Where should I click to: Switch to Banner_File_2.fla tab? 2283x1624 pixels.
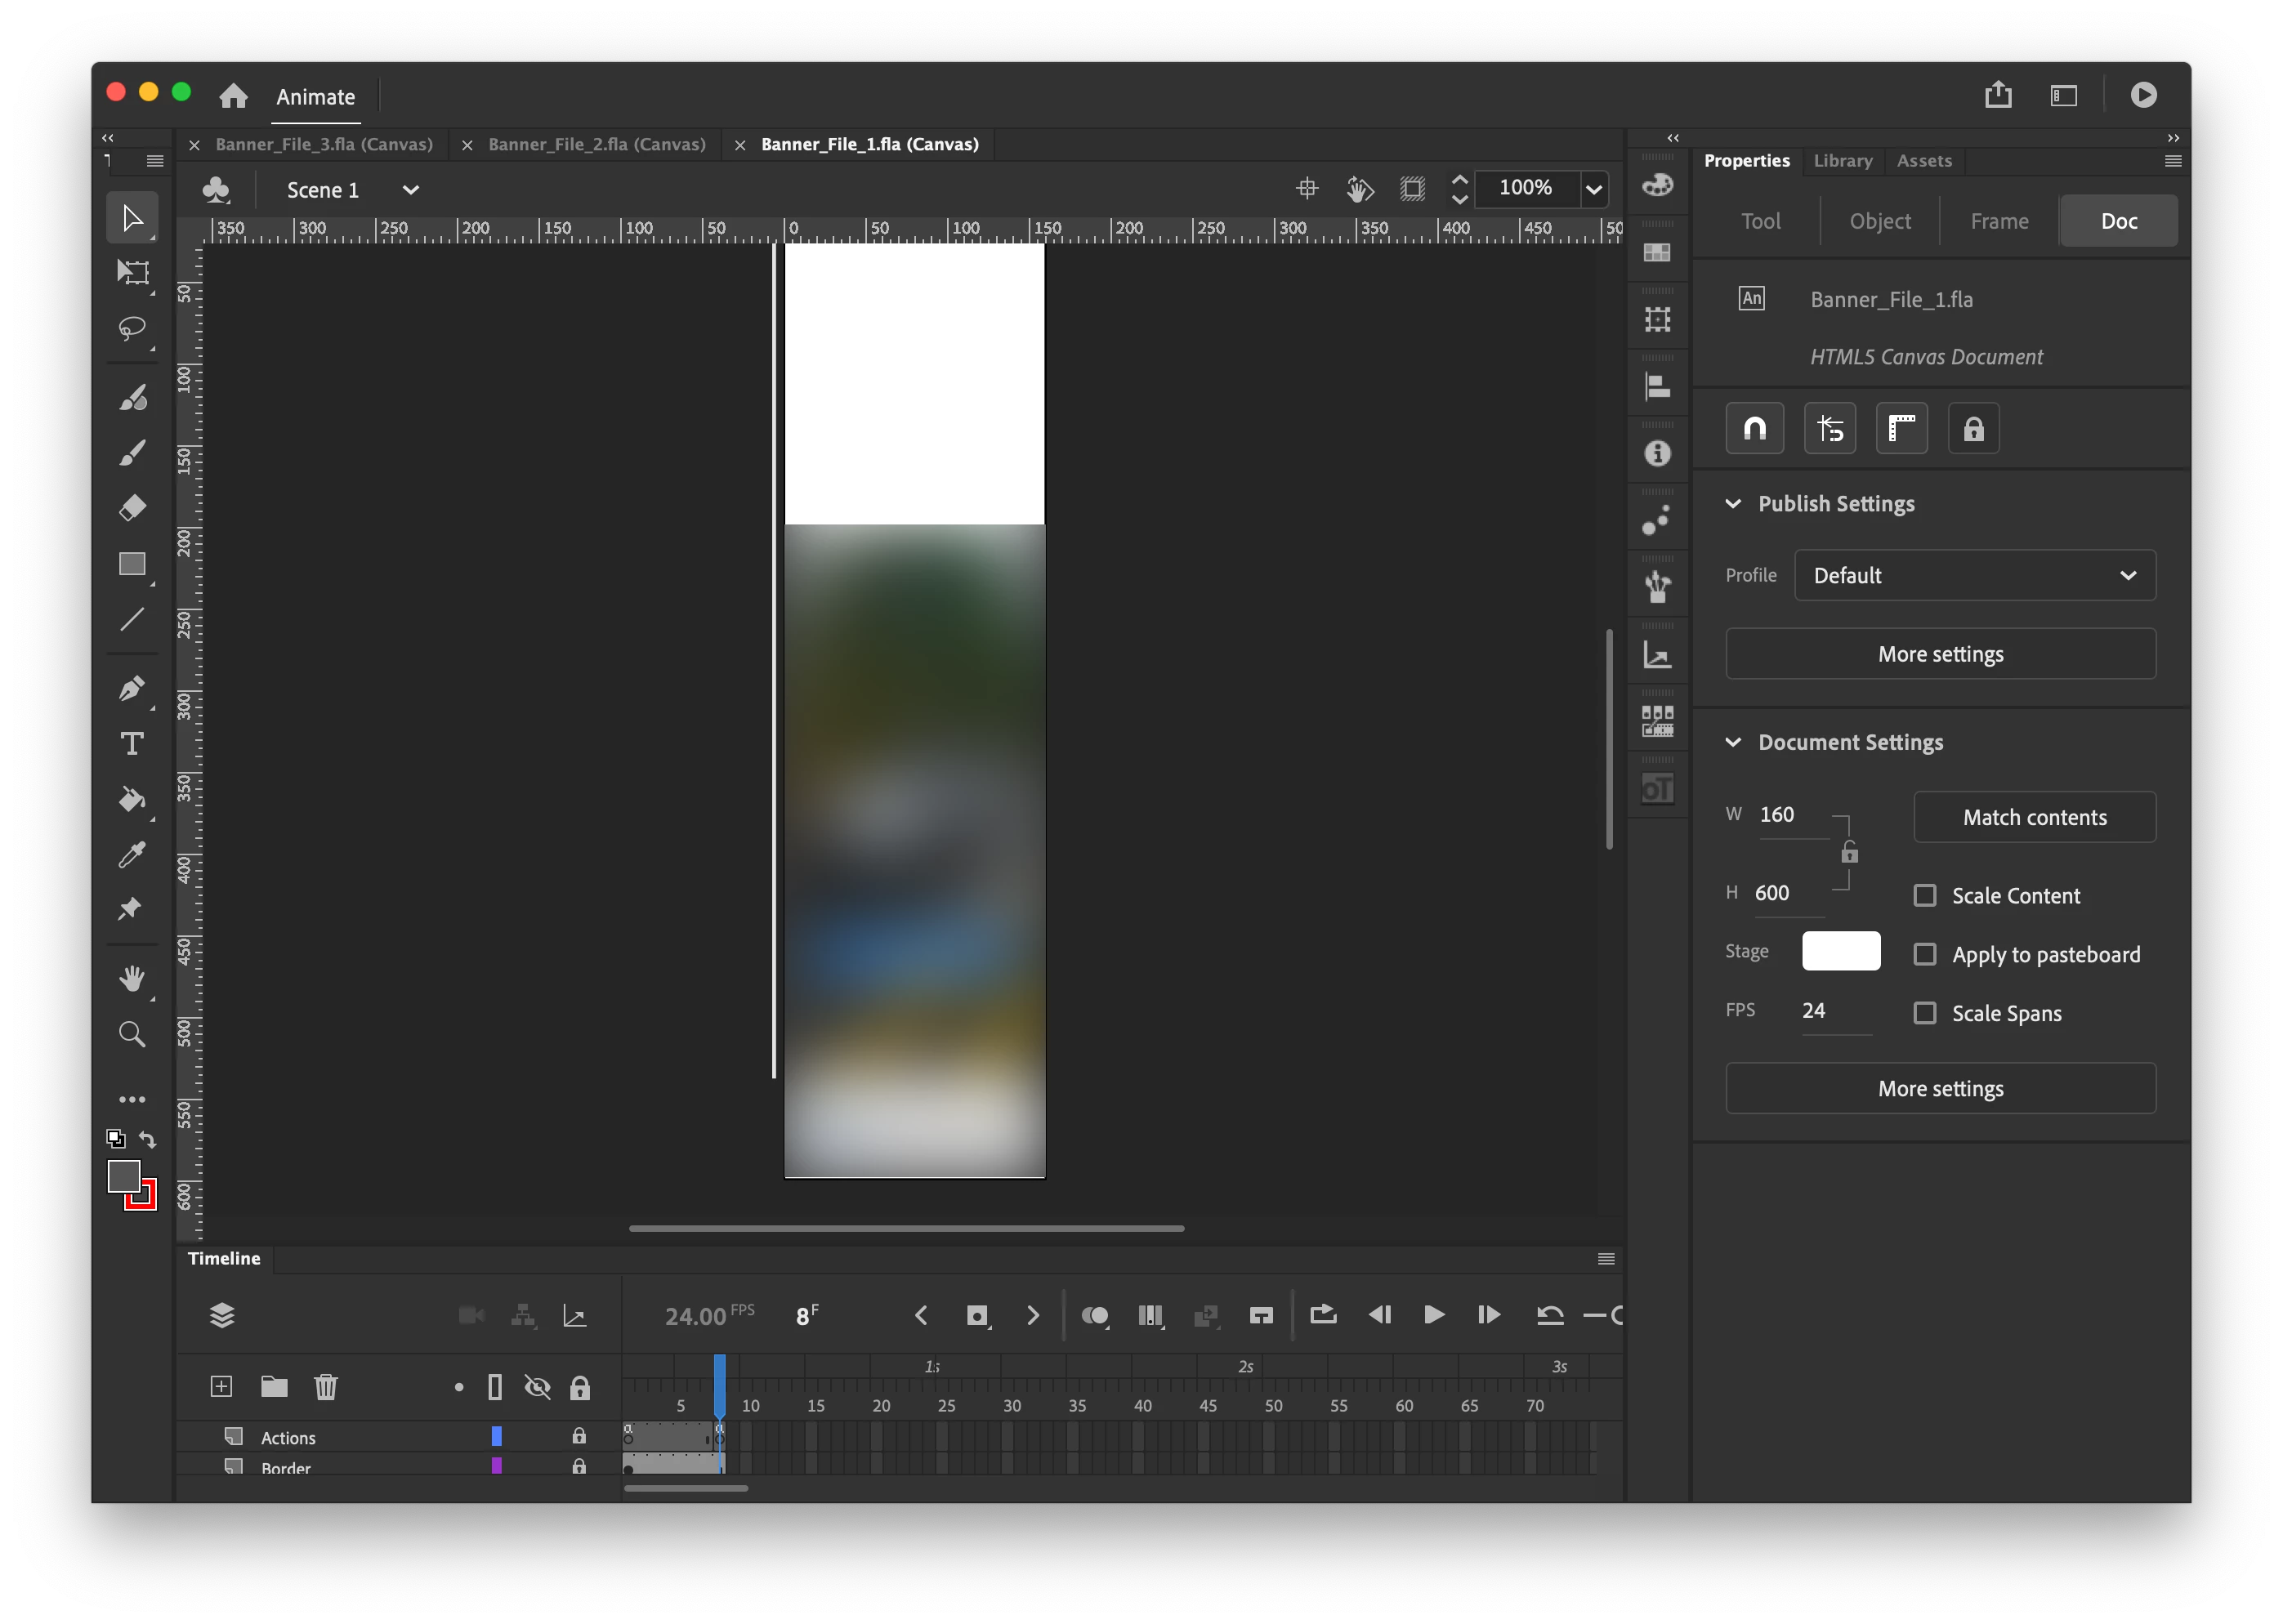pyautogui.click(x=597, y=145)
